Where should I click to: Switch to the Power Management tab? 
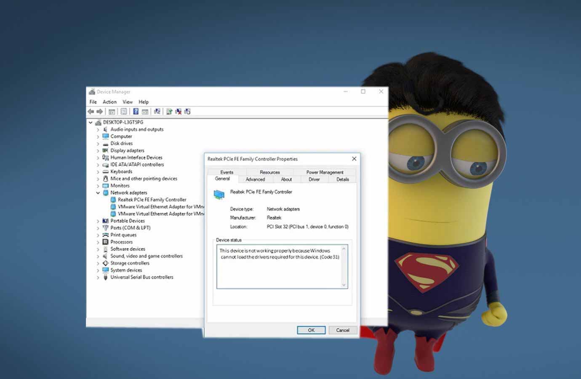pyautogui.click(x=325, y=172)
